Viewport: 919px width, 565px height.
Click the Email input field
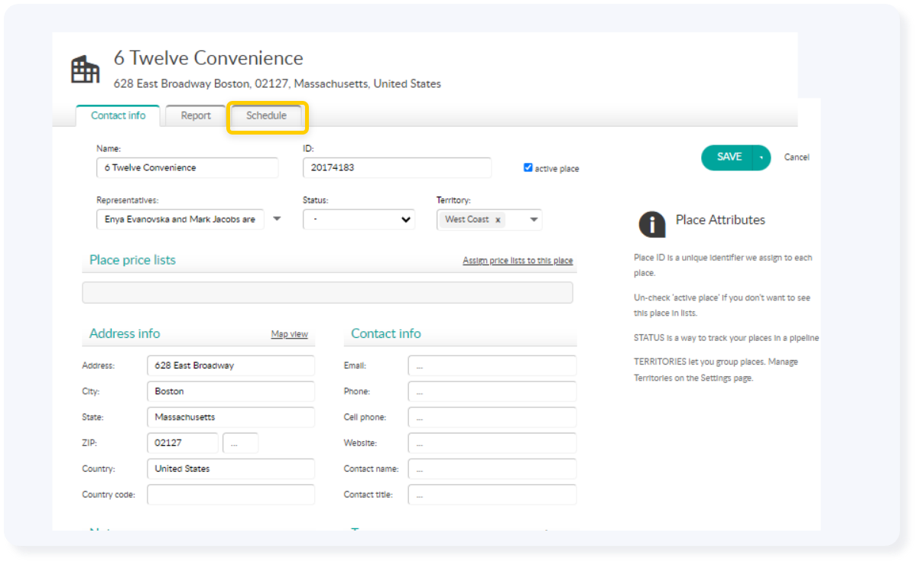[492, 365]
